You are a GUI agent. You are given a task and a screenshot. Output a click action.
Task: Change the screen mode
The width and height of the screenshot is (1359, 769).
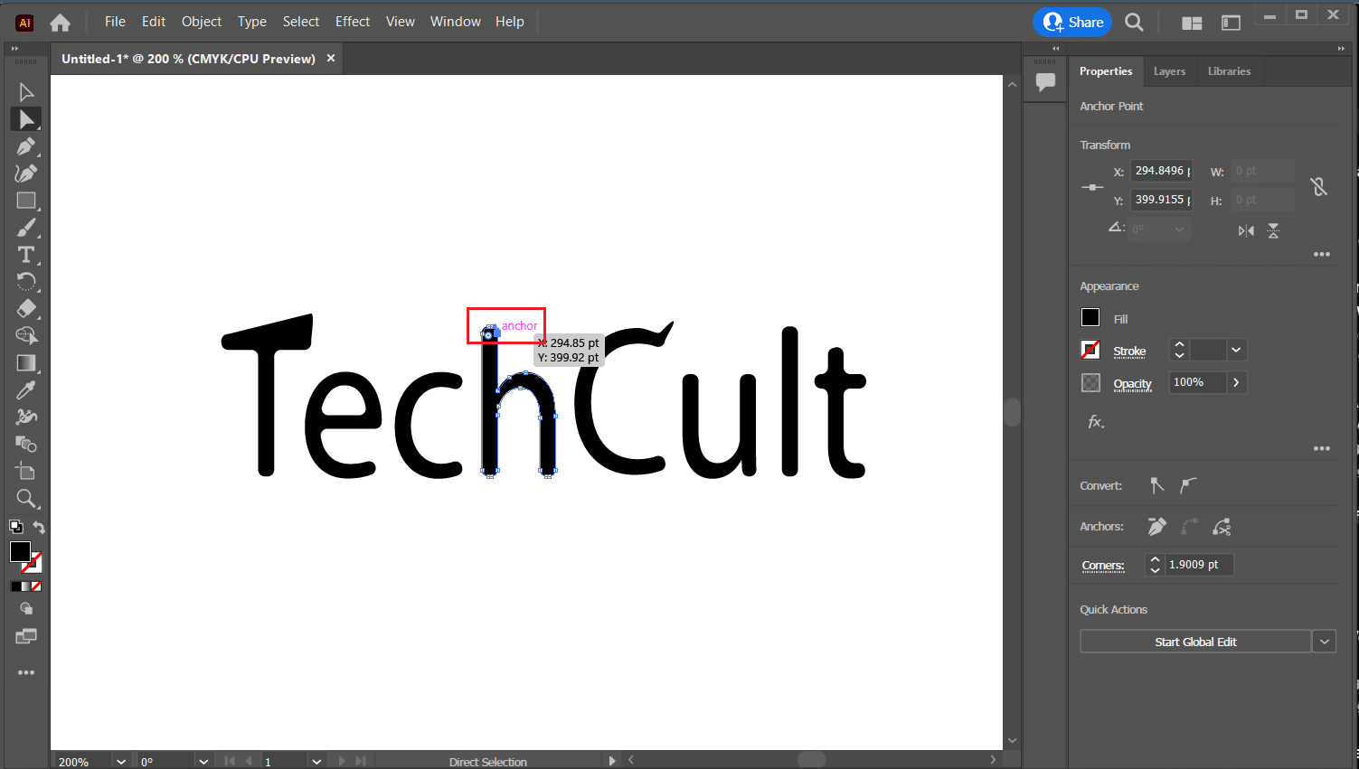(26, 637)
